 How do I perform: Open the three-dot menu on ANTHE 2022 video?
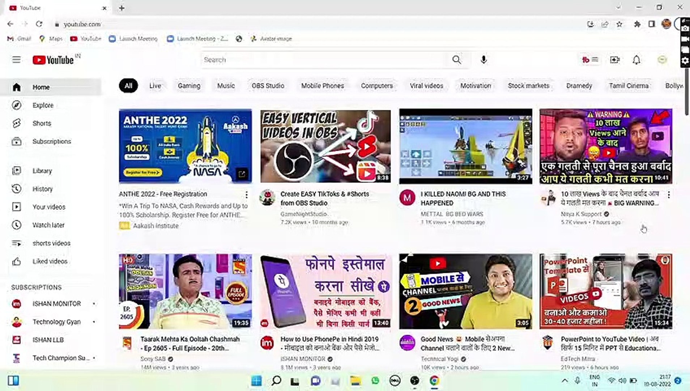[246, 194]
